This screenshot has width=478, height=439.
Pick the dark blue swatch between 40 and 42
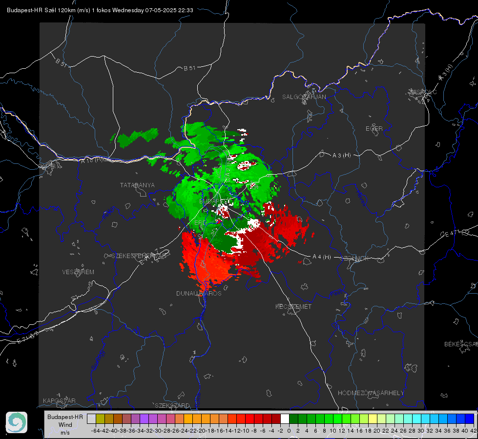pyautogui.click(x=470, y=419)
